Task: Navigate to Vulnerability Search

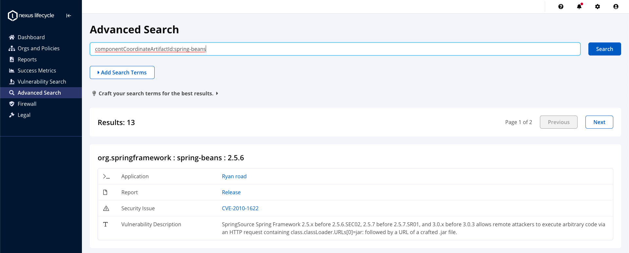Action: point(42,82)
